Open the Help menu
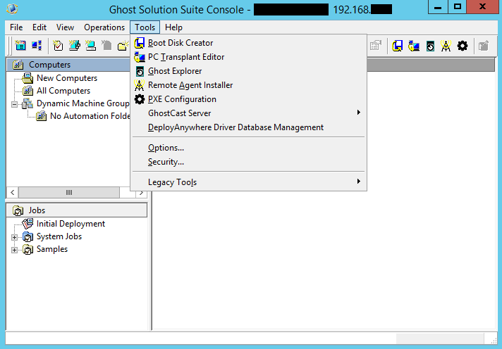This screenshot has width=502, height=349. [x=173, y=27]
